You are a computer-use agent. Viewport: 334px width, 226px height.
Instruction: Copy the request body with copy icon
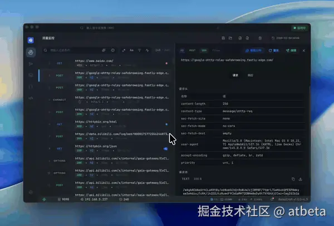click(293, 179)
